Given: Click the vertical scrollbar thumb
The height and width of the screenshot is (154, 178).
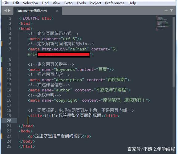Looking at the screenshot, I should click(x=173, y=52).
